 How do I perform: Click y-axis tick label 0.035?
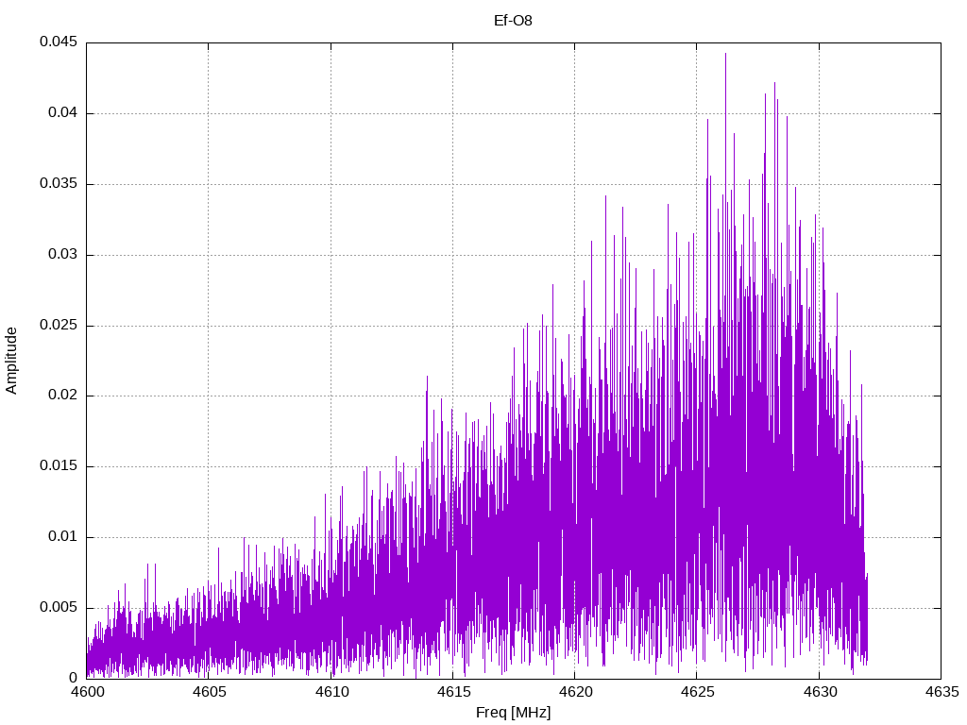[59, 184]
